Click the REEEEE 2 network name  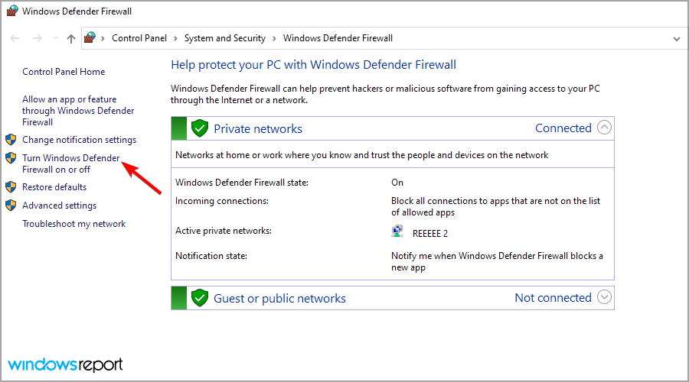point(430,234)
